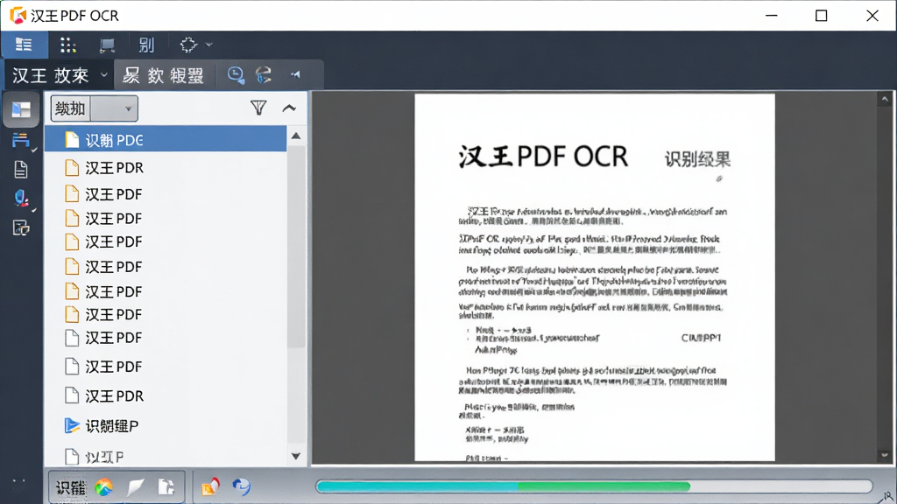The height and width of the screenshot is (504, 897).
Task: Click the document preview page
Action: (x=595, y=277)
